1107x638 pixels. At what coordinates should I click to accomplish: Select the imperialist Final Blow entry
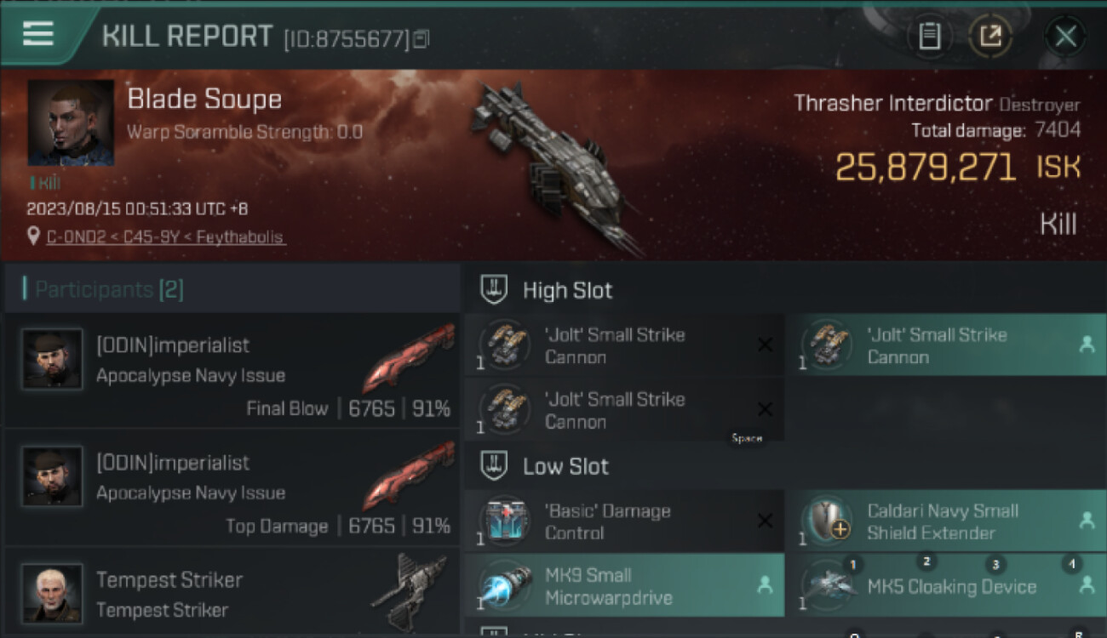[232, 371]
